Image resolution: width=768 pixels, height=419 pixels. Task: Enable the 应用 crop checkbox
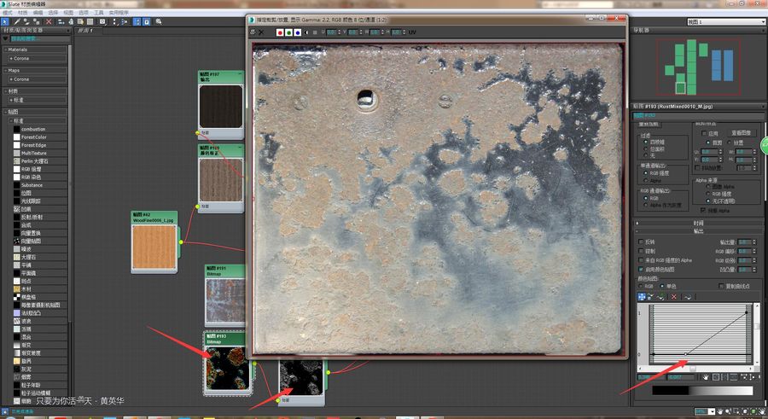704,133
